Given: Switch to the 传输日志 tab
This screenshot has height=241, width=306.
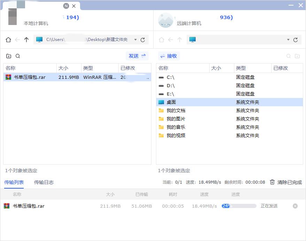Looking at the screenshot, I should pos(44,182).
